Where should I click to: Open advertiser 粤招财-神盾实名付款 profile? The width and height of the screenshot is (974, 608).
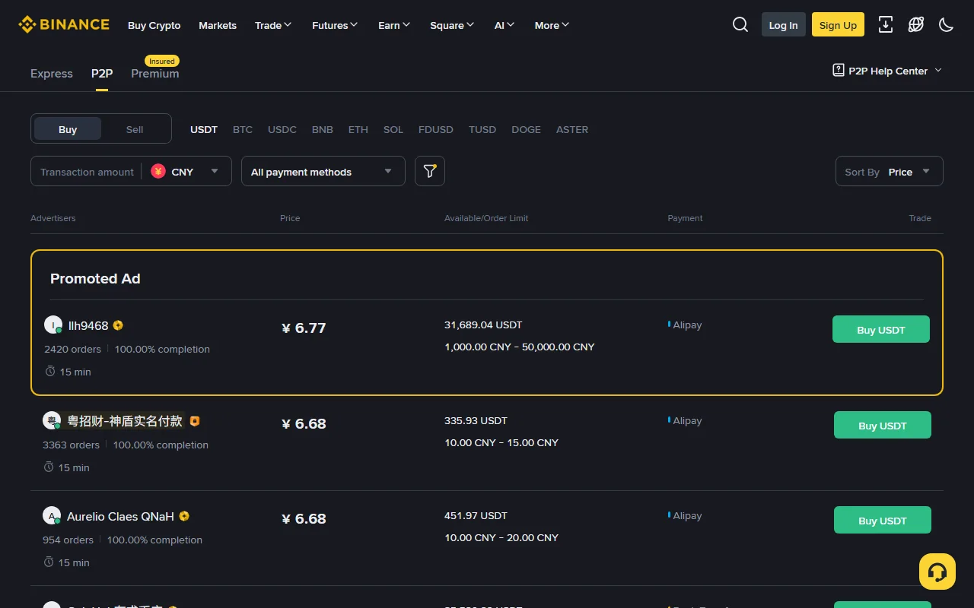[x=125, y=420]
